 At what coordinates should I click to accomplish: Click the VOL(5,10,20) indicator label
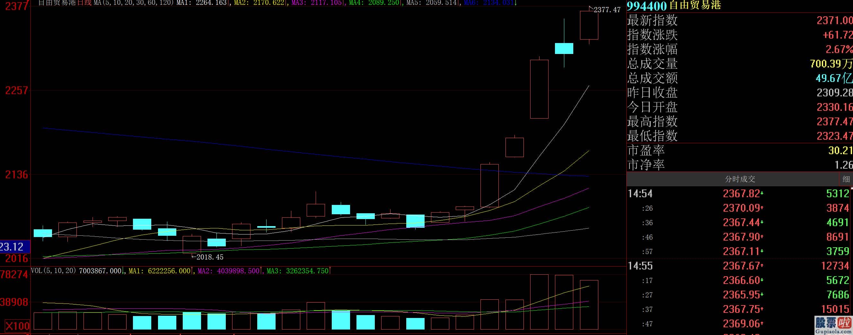(x=54, y=271)
